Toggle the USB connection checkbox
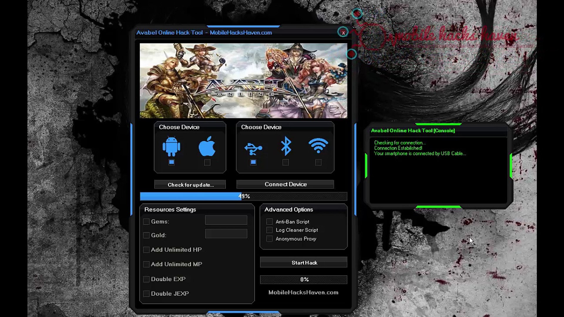The width and height of the screenshot is (564, 317). [x=253, y=162]
